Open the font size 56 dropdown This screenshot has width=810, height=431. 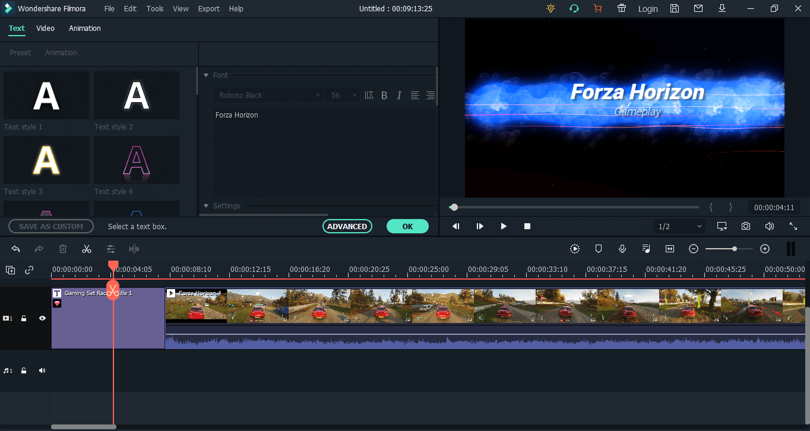pyautogui.click(x=344, y=95)
